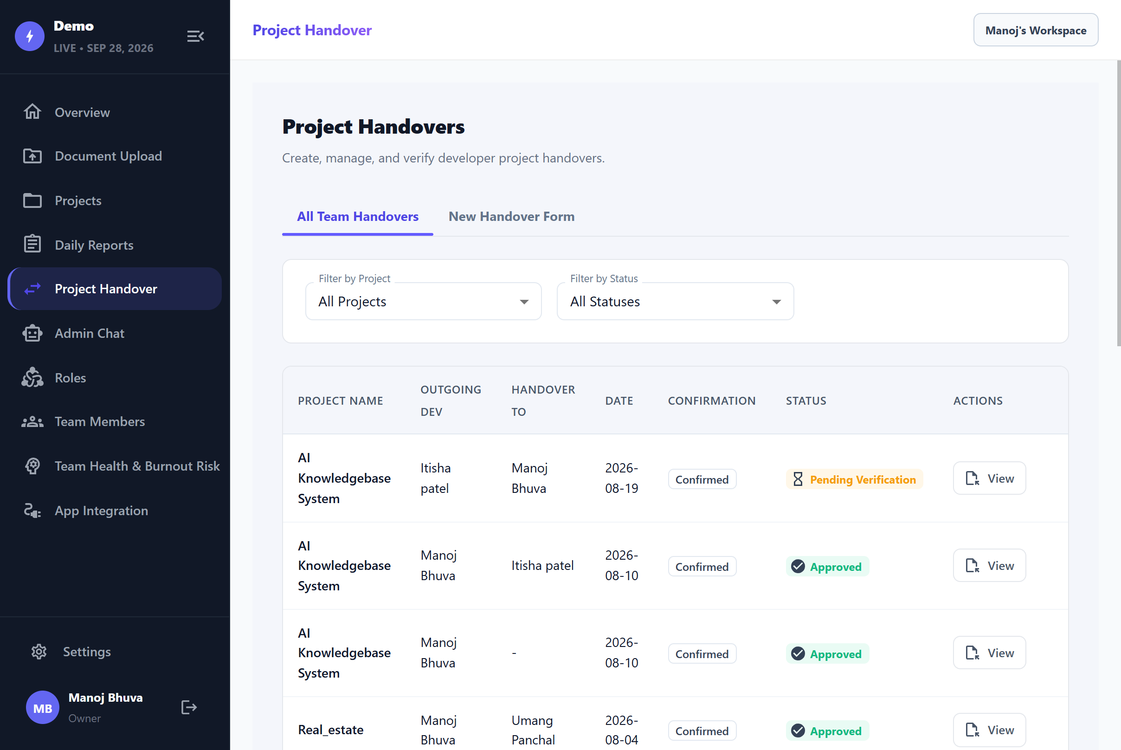The width and height of the screenshot is (1121, 750).
Task: Click the Umang Panchal cell
Action: [533, 730]
